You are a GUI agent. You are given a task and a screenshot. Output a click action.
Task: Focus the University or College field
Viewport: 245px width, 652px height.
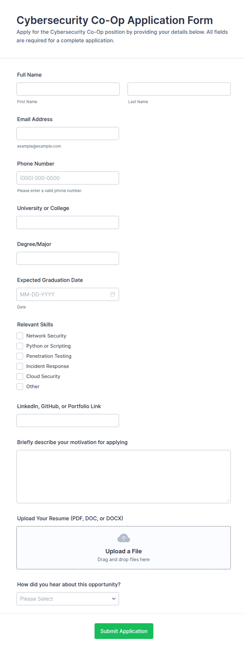68,223
